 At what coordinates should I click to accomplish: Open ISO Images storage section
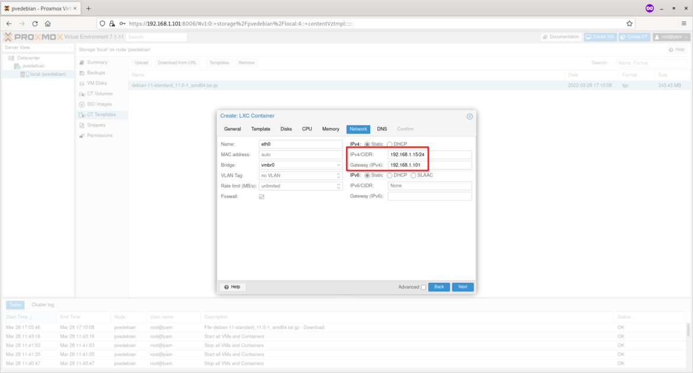(99, 104)
